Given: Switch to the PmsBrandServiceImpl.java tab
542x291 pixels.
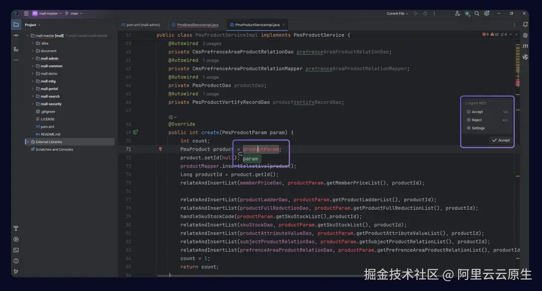Looking at the screenshot, I should coord(197,24).
